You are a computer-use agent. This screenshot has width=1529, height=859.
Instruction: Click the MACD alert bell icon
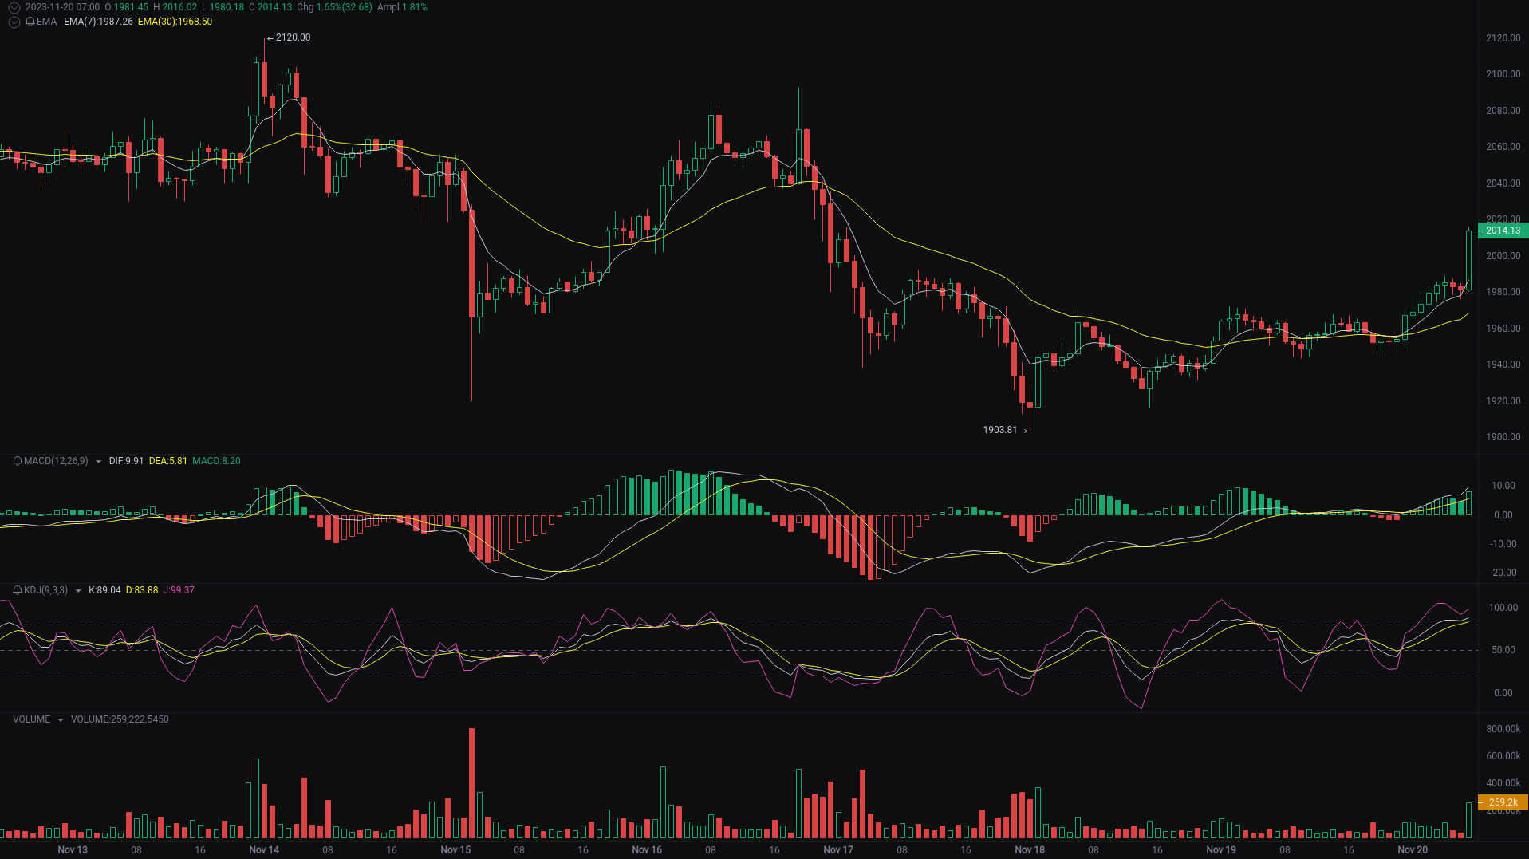tap(18, 461)
